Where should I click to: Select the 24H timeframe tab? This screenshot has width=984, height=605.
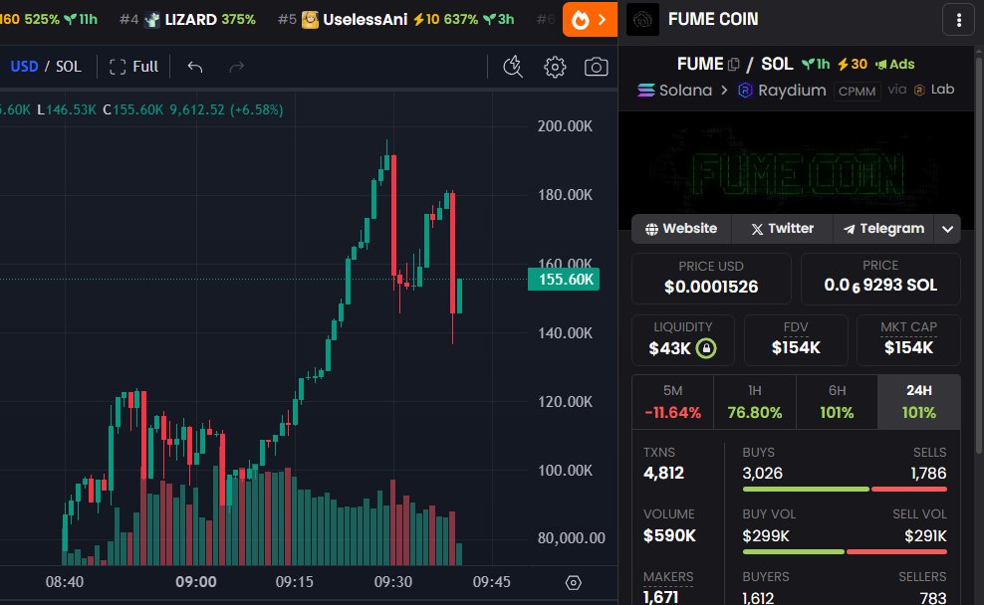(x=919, y=402)
